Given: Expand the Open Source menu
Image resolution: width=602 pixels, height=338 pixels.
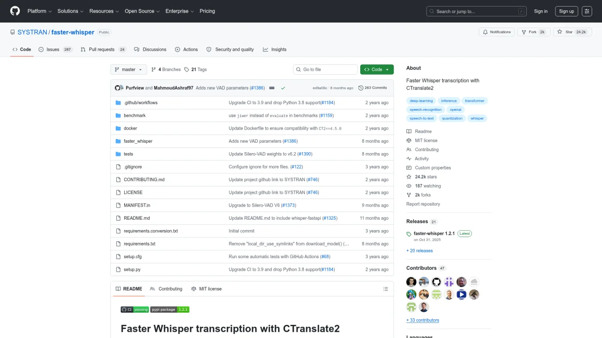Looking at the screenshot, I should (x=142, y=11).
